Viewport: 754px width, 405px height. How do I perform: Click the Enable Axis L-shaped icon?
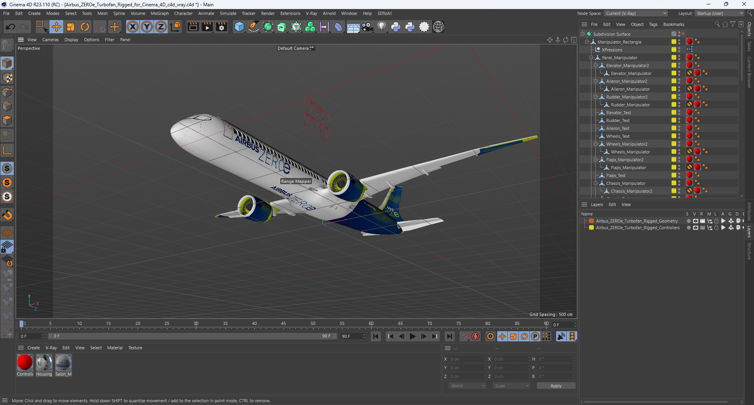[x=7, y=150]
